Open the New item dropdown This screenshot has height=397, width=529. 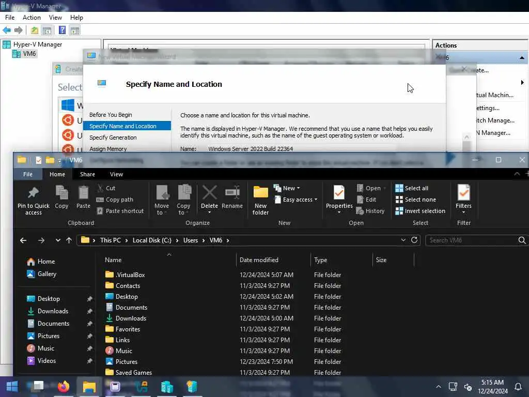click(287, 188)
